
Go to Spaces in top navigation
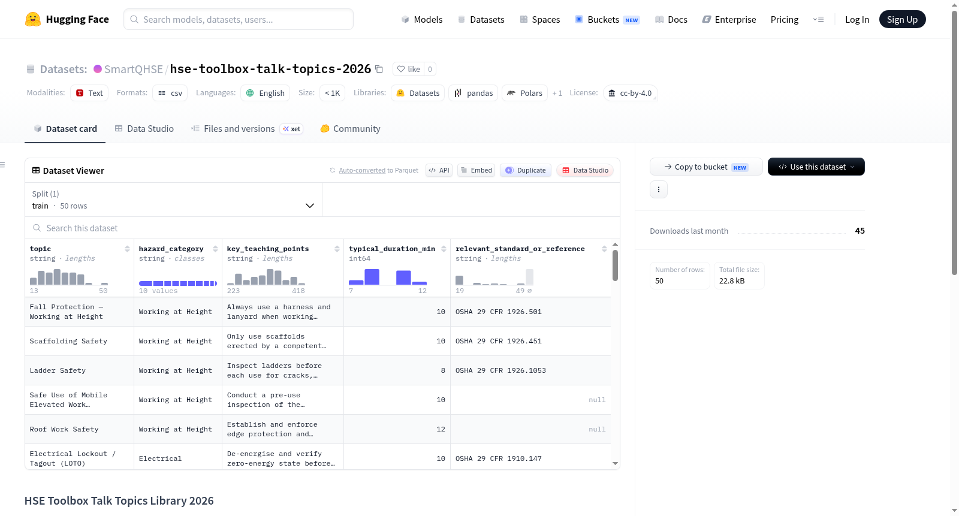tap(540, 19)
